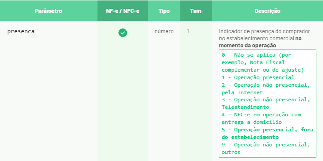Image resolution: width=323 pixels, height=161 pixels.
Task: Click the '5 - Operação presencial, fora do estabelecimento' line
Action: pyautogui.click(x=268, y=134)
